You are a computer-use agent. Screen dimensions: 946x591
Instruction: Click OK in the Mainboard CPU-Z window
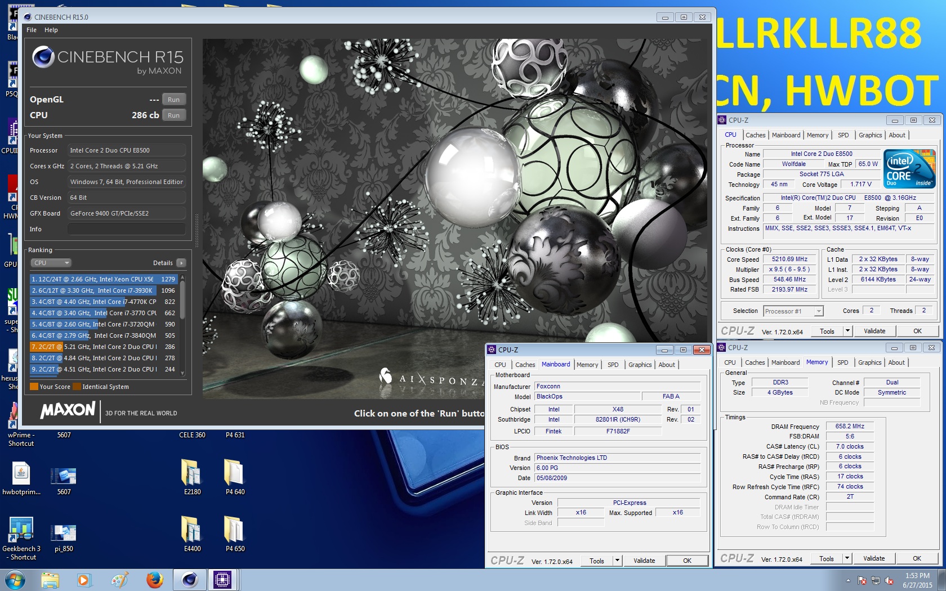687,561
